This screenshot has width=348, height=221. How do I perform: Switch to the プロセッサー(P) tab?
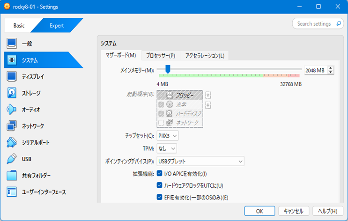[160, 56]
